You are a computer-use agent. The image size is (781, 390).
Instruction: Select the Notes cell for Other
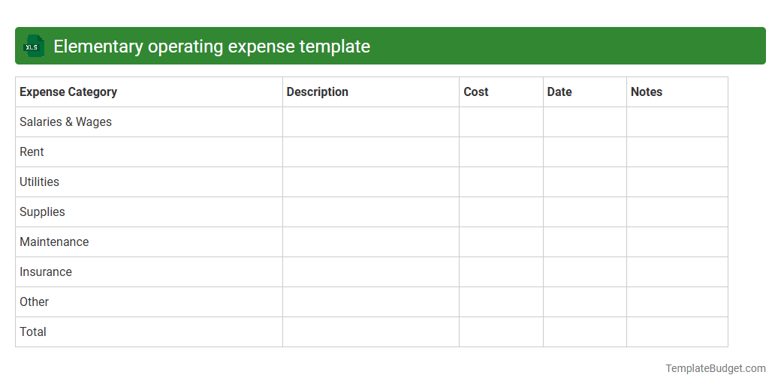click(x=677, y=301)
